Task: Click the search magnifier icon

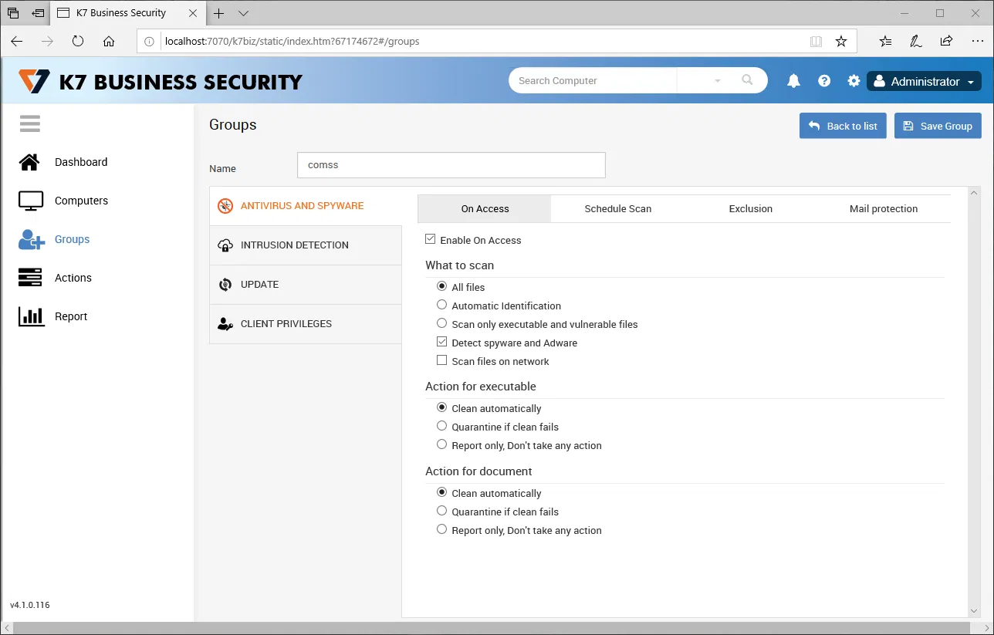Action: point(747,80)
